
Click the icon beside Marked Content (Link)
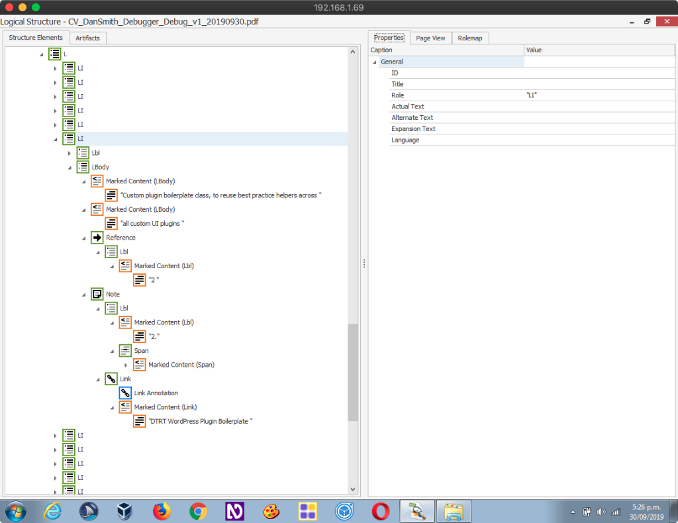(125, 407)
